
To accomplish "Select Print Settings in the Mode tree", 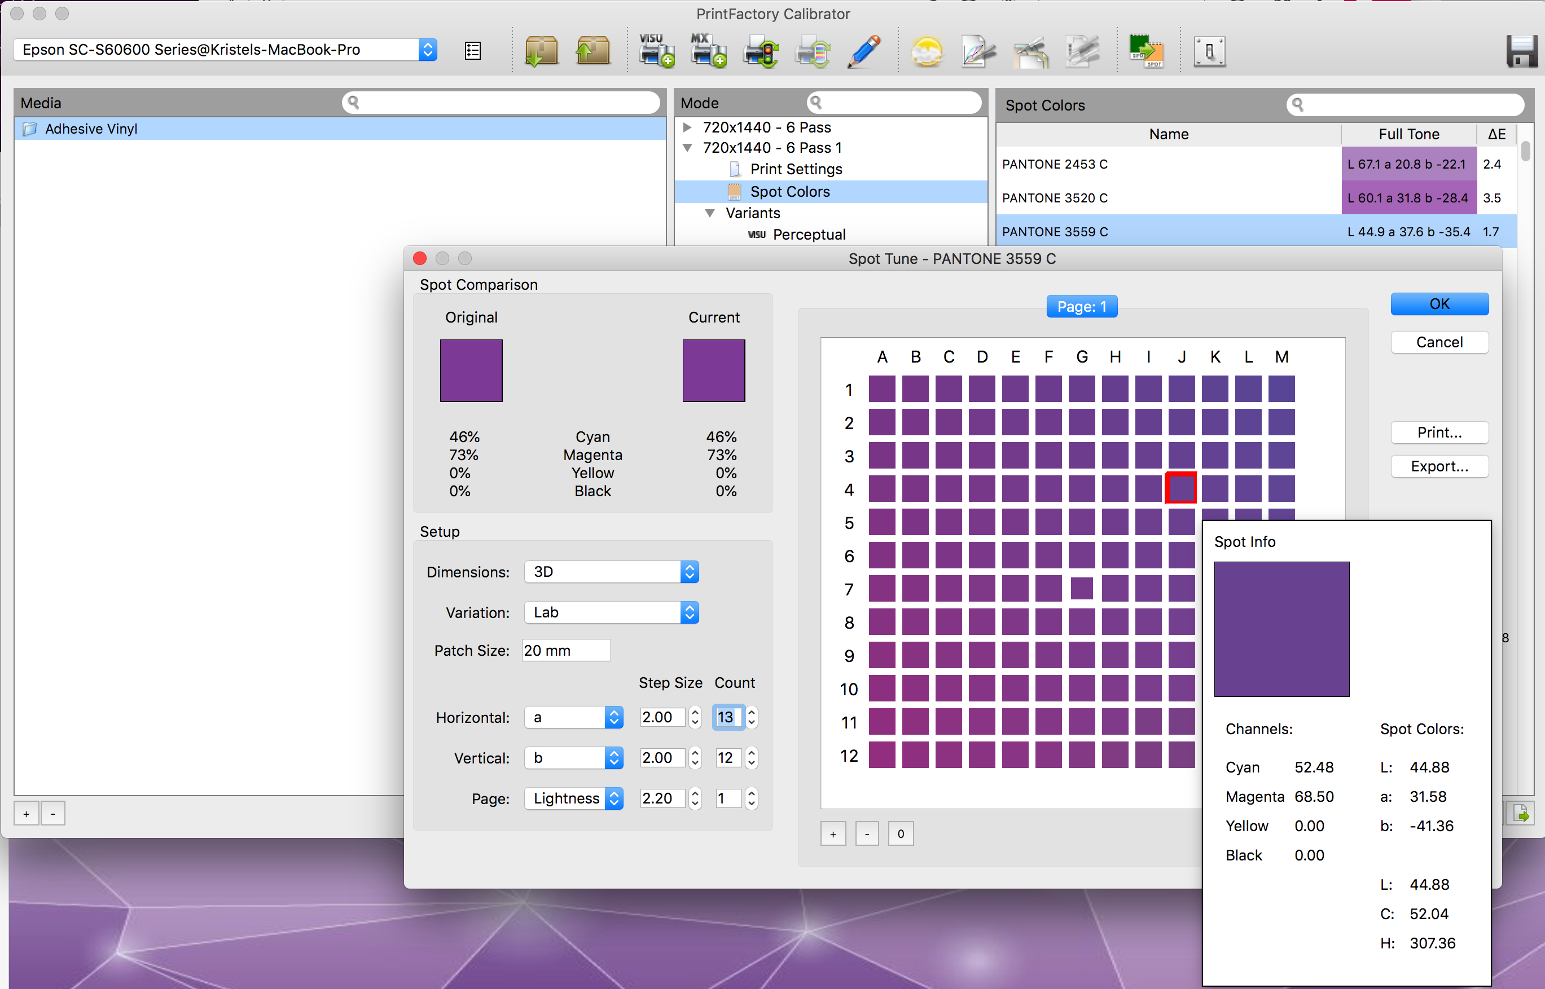I will tap(796, 169).
